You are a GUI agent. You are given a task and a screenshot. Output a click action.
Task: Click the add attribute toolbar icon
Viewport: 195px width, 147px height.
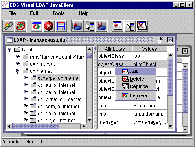pyautogui.click(x=118, y=26)
